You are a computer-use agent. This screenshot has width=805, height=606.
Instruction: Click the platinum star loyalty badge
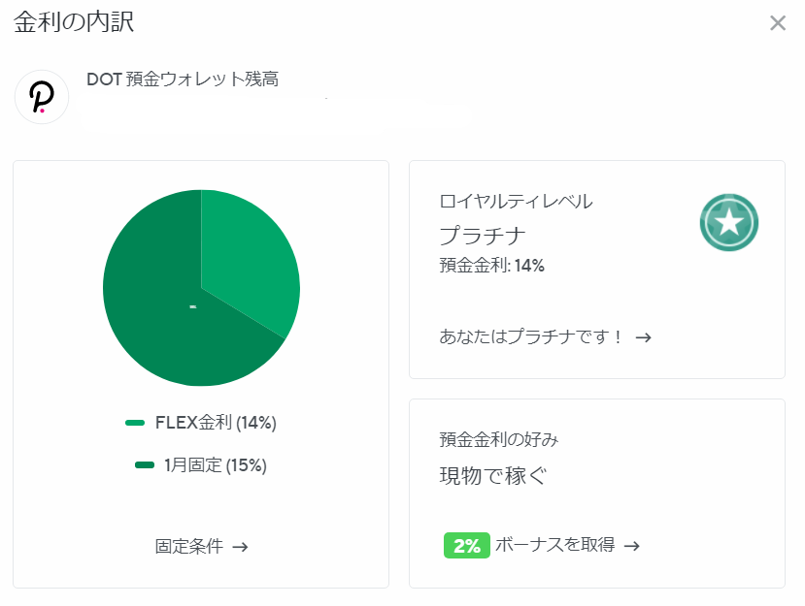728,222
